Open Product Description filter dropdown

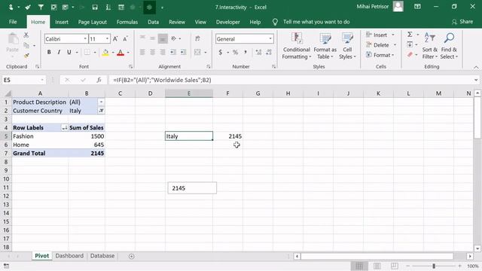pyautogui.click(x=101, y=102)
